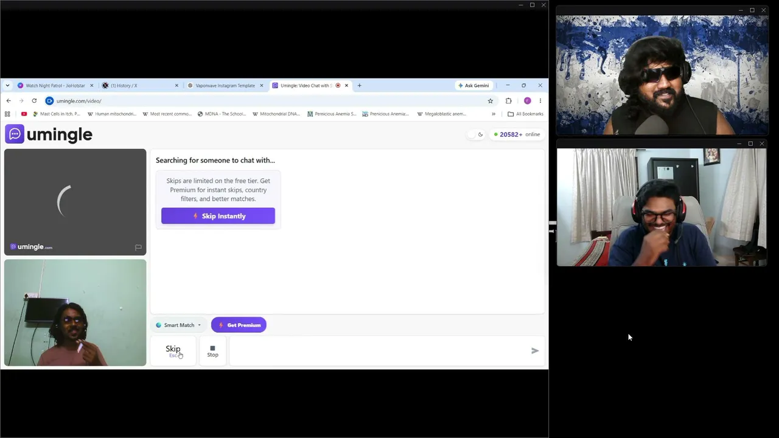Click the stranger's loading video panel
Image resolution: width=779 pixels, height=438 pixels.
point(75,202)
